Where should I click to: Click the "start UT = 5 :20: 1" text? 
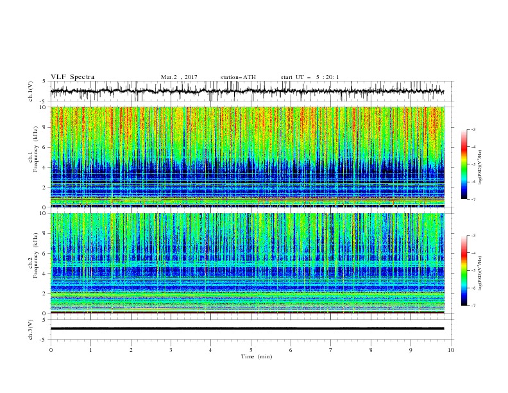click(x=310, y=77)
